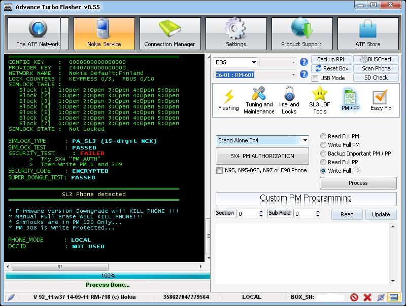Increase Section value with up arrow

click(261, 211)
